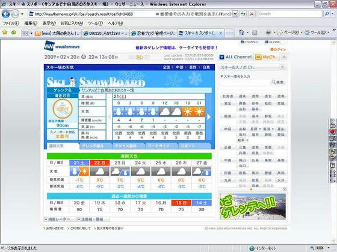Expand the address bar history dropdown
The image size is (337, 252).
(x=235, y=14)
